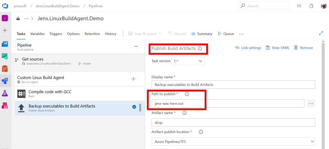Click jenxsoft breadcrumb link
This screenshot has width=329, height=149.
20,6
